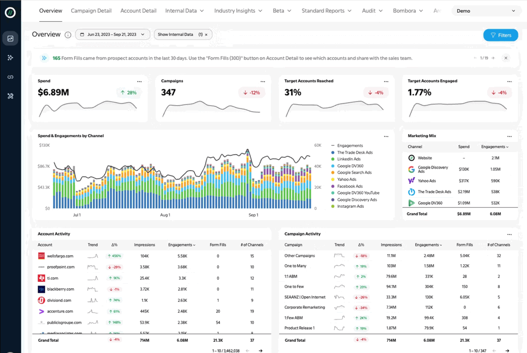Go to next insight in banner
Viewport: 527px width, 353px height.
493,58
